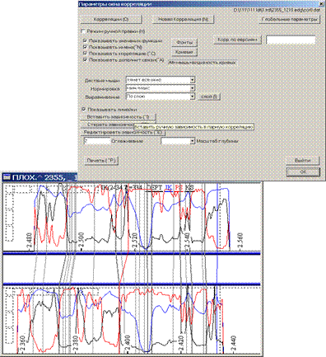Expand the Масштаб глубины dropdown
This screenshot has width=326, height=357.
(x=193, y=141)
